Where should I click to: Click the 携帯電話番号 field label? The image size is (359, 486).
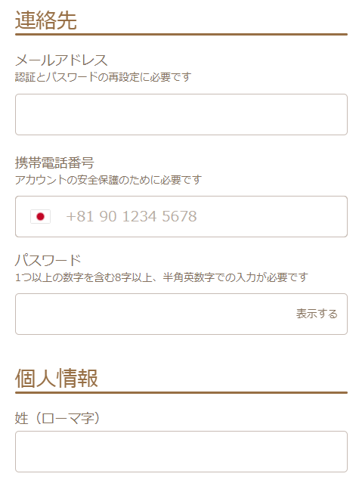tap(54, 163)
